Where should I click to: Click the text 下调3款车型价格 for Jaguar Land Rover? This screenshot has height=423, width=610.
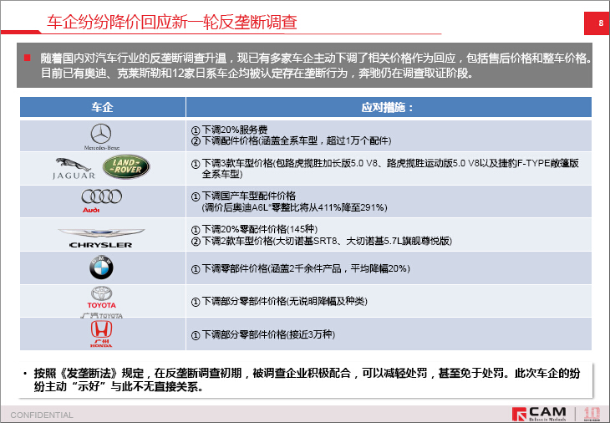[237, 163]
